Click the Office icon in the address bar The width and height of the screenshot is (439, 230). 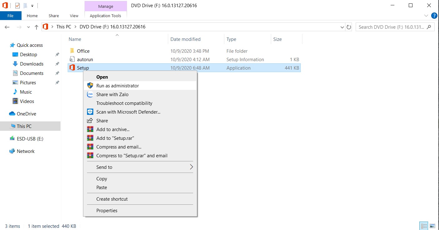click(x=46, y=27)
